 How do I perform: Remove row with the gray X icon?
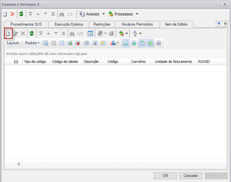(x=23, y=33)
